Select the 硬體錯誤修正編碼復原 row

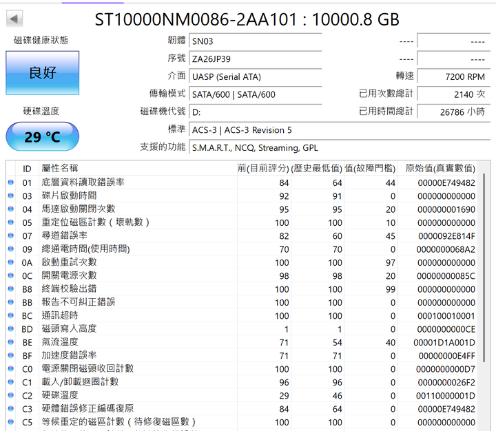(242, 408)
